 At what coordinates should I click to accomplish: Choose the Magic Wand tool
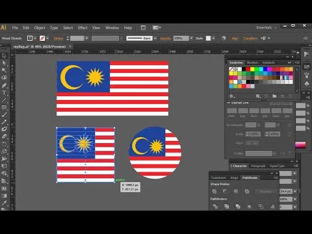[4, 70]
